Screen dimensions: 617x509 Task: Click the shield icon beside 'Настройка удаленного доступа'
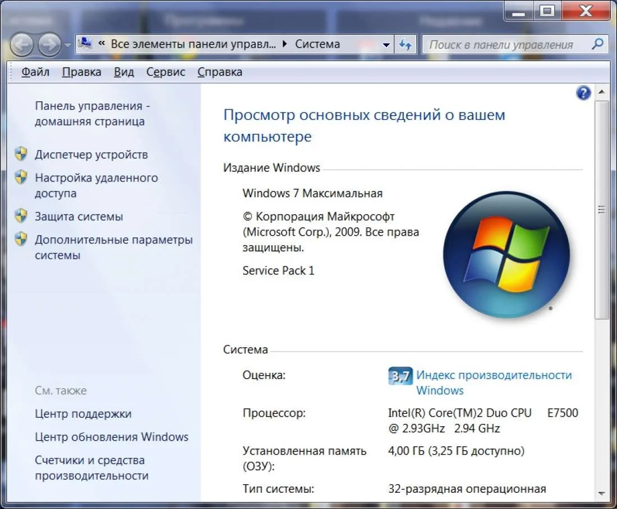coord(21,177)
